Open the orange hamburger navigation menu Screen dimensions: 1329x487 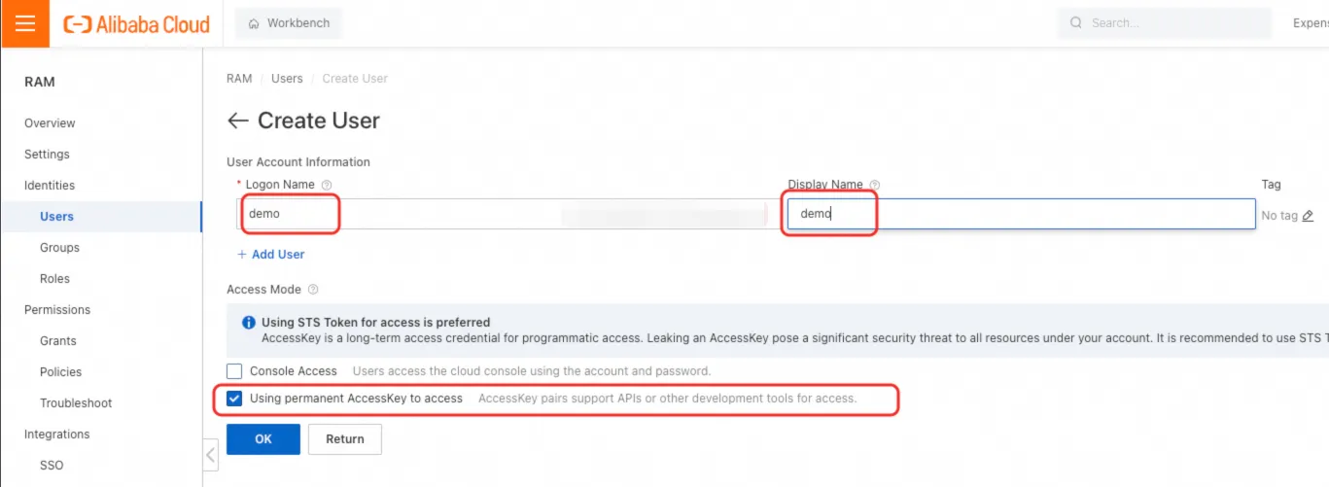(x=25, y=23)
